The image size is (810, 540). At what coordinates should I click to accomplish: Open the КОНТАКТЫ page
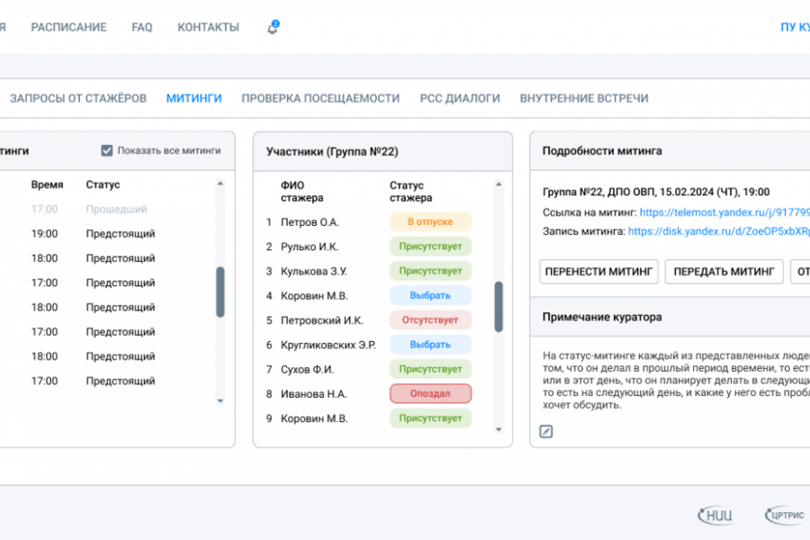click(208, 27)
